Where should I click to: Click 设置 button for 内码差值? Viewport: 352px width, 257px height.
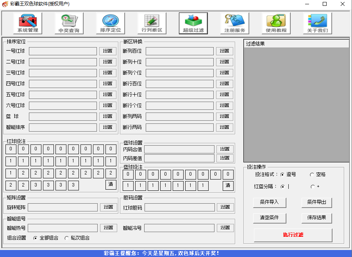[225, 158]
